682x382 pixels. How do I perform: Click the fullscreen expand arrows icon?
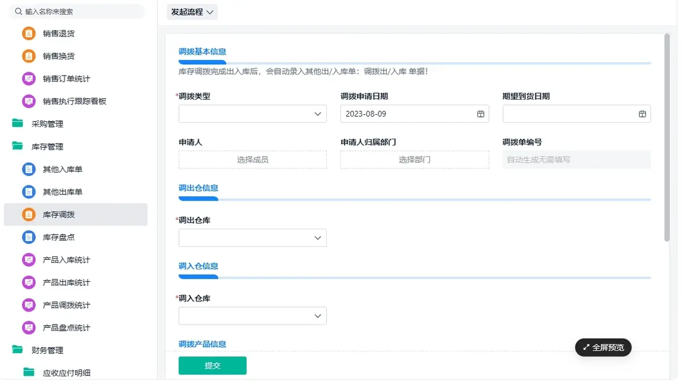point(586,347)
